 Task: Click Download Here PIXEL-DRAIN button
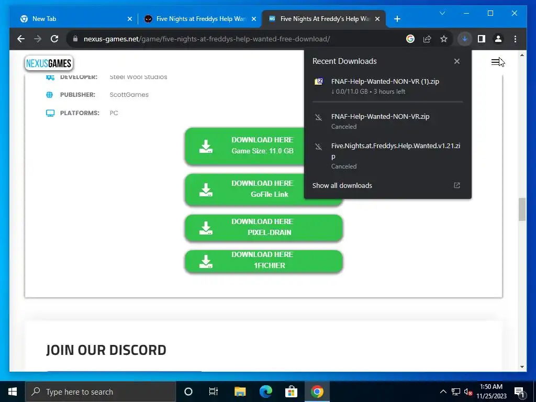tap(264, 227)
